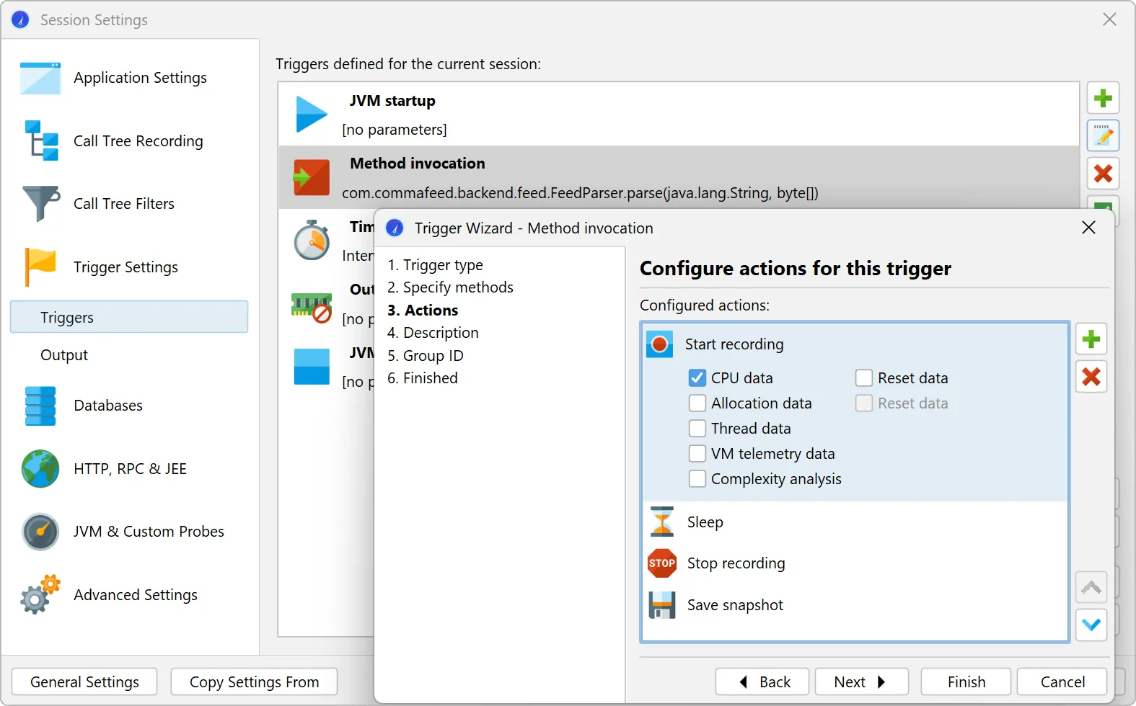Open the Call Tree Recording section

(138, 141)
